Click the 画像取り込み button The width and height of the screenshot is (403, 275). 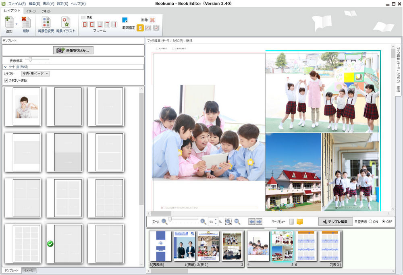73,50
